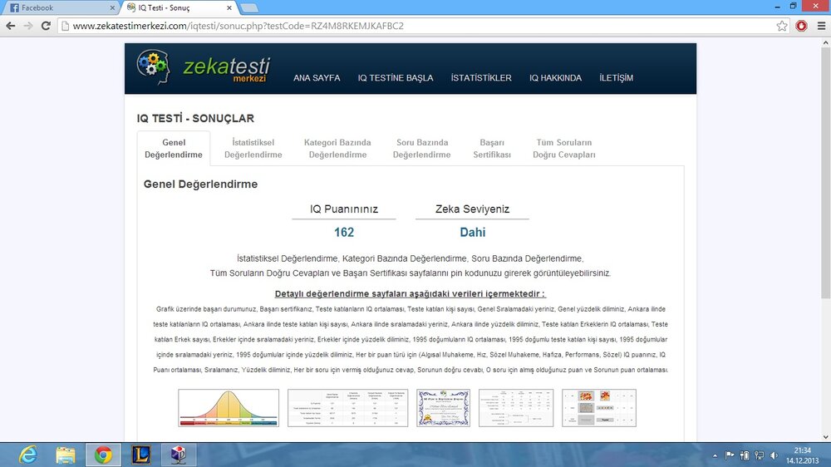Bookmark page with the star icon
Screen dimensions: 831x467
[782, 26]
